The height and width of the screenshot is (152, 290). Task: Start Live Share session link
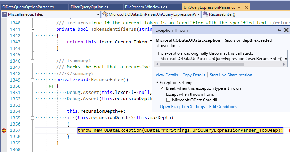232,75
